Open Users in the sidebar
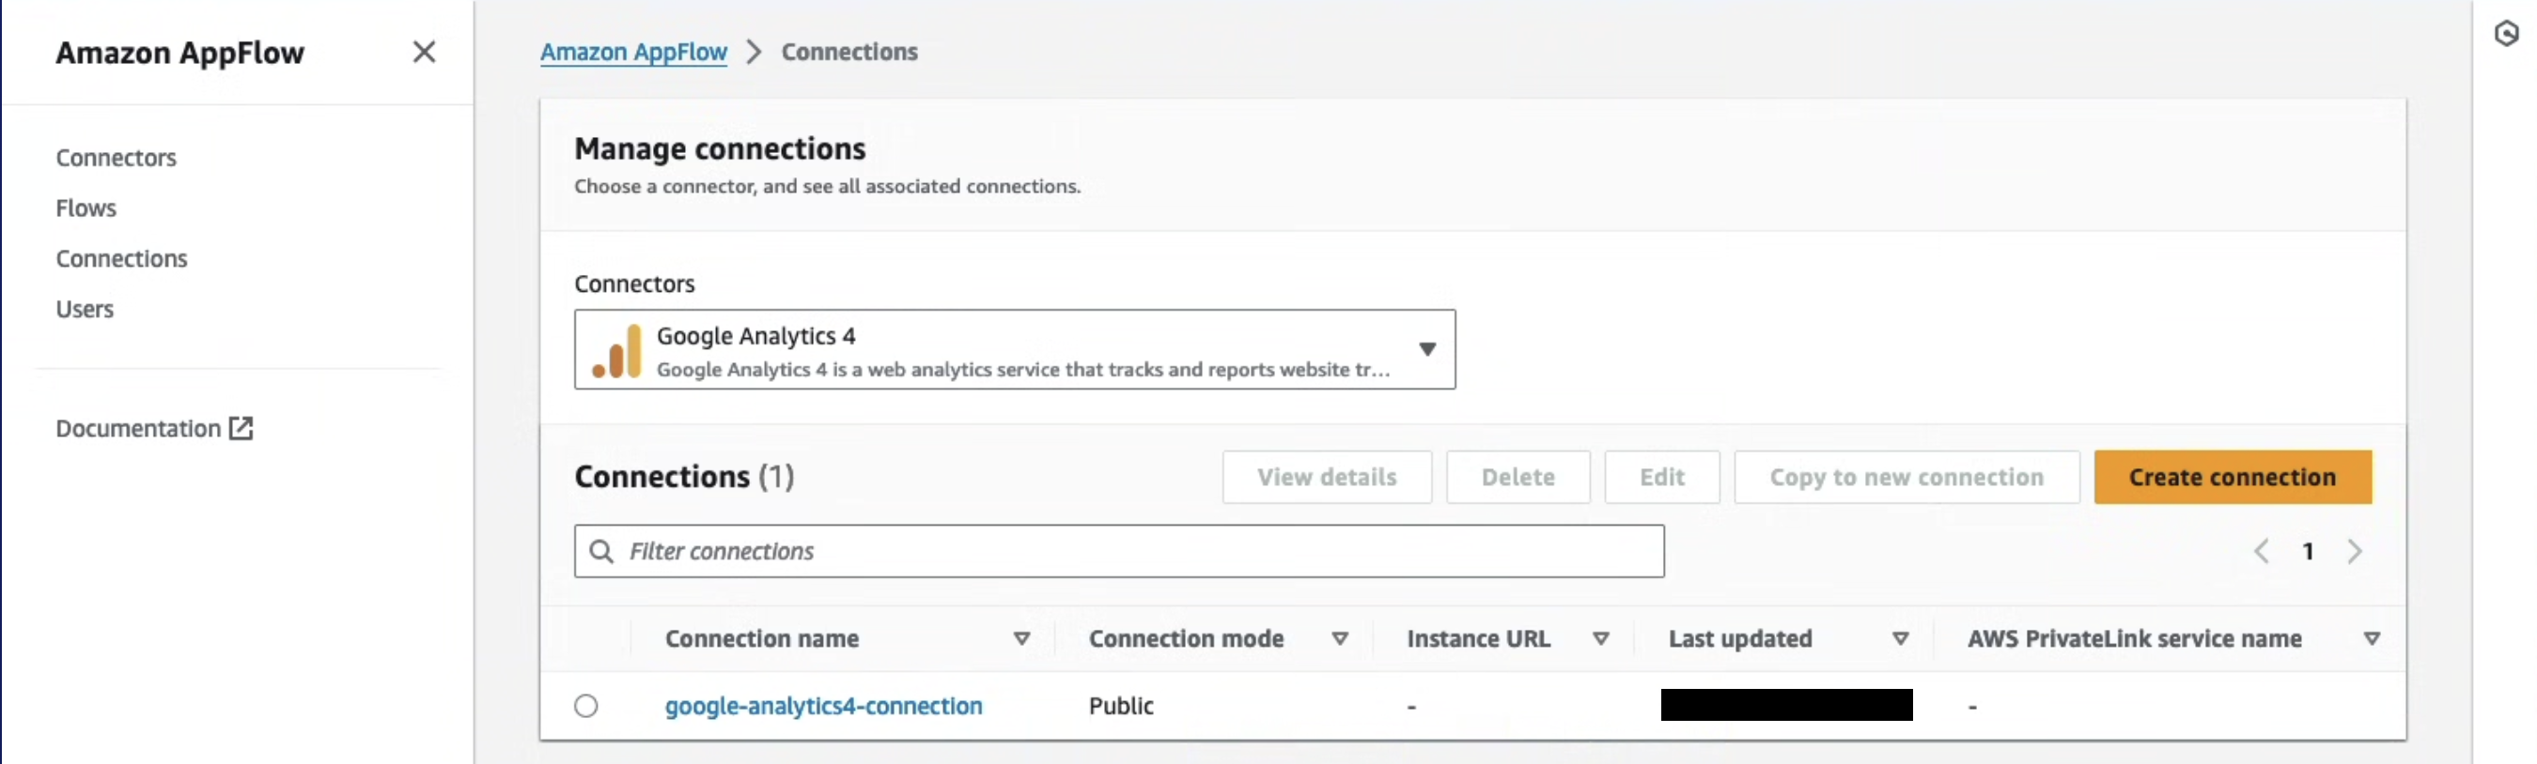Image resolution: width=2537 pixels, height=764 pixels. pyautogui.click(x=85, y=310)
